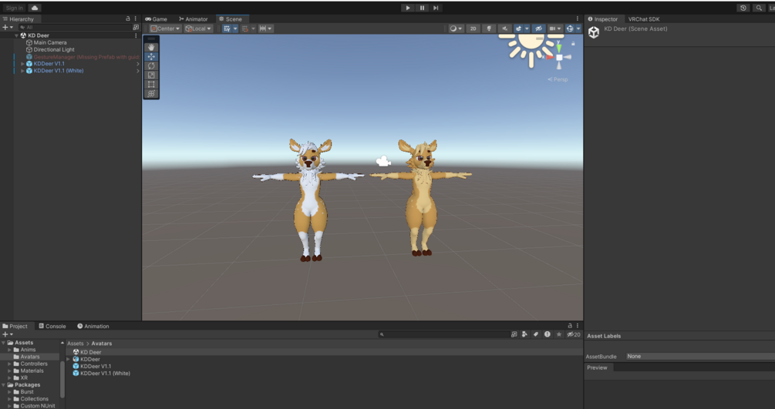Open Local handle rotation dropdown

(x=198, y=28)
